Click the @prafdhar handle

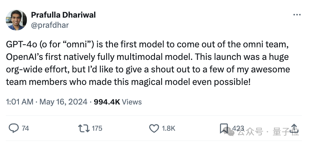(50, 25)
